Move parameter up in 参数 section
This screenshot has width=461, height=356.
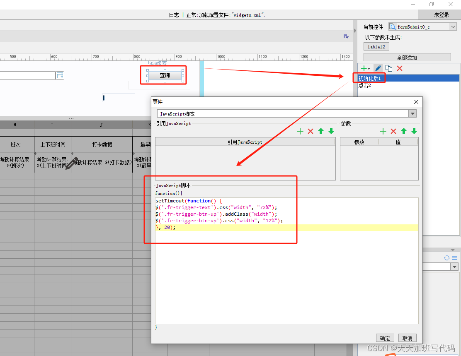pyautogui.click(x=404, y=131)
